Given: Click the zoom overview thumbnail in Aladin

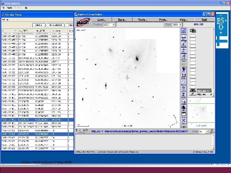Looking at the screenshot, I should 201,113.
